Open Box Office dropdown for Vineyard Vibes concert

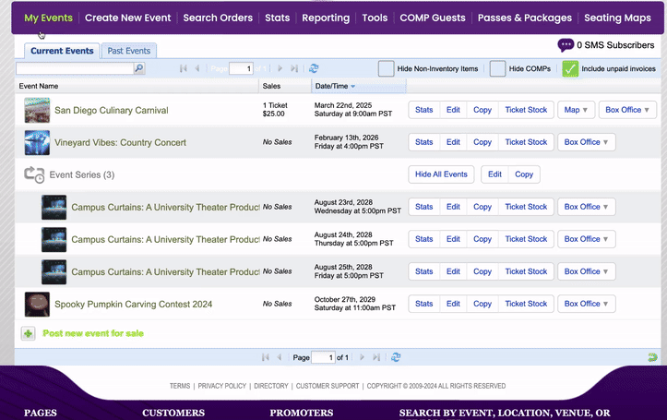[586, 142]
